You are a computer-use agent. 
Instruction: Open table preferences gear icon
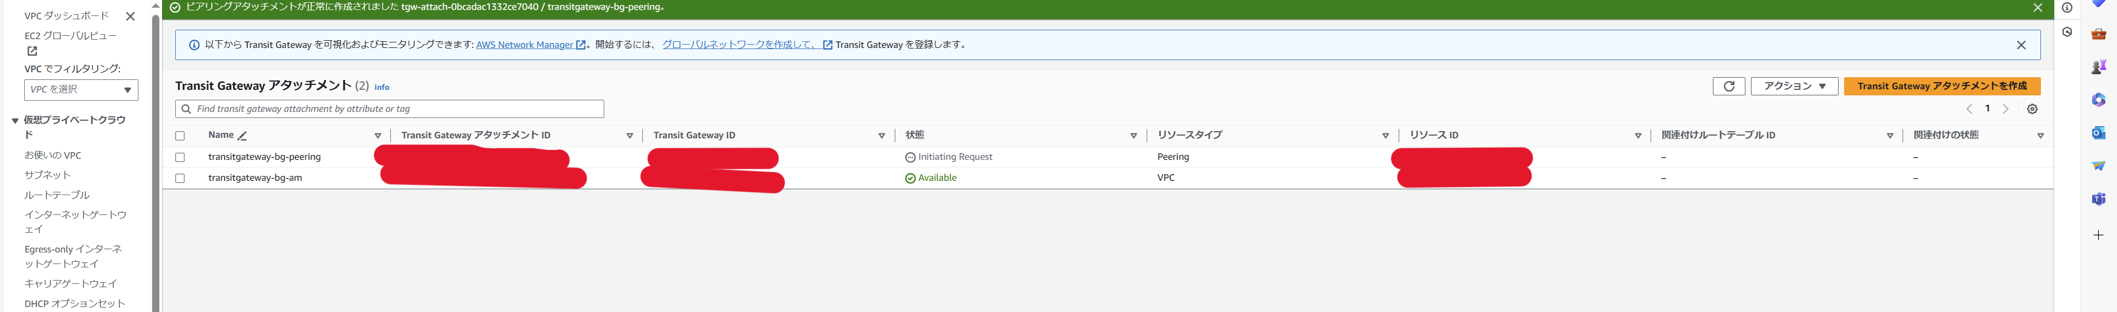tap(2032, 109)
